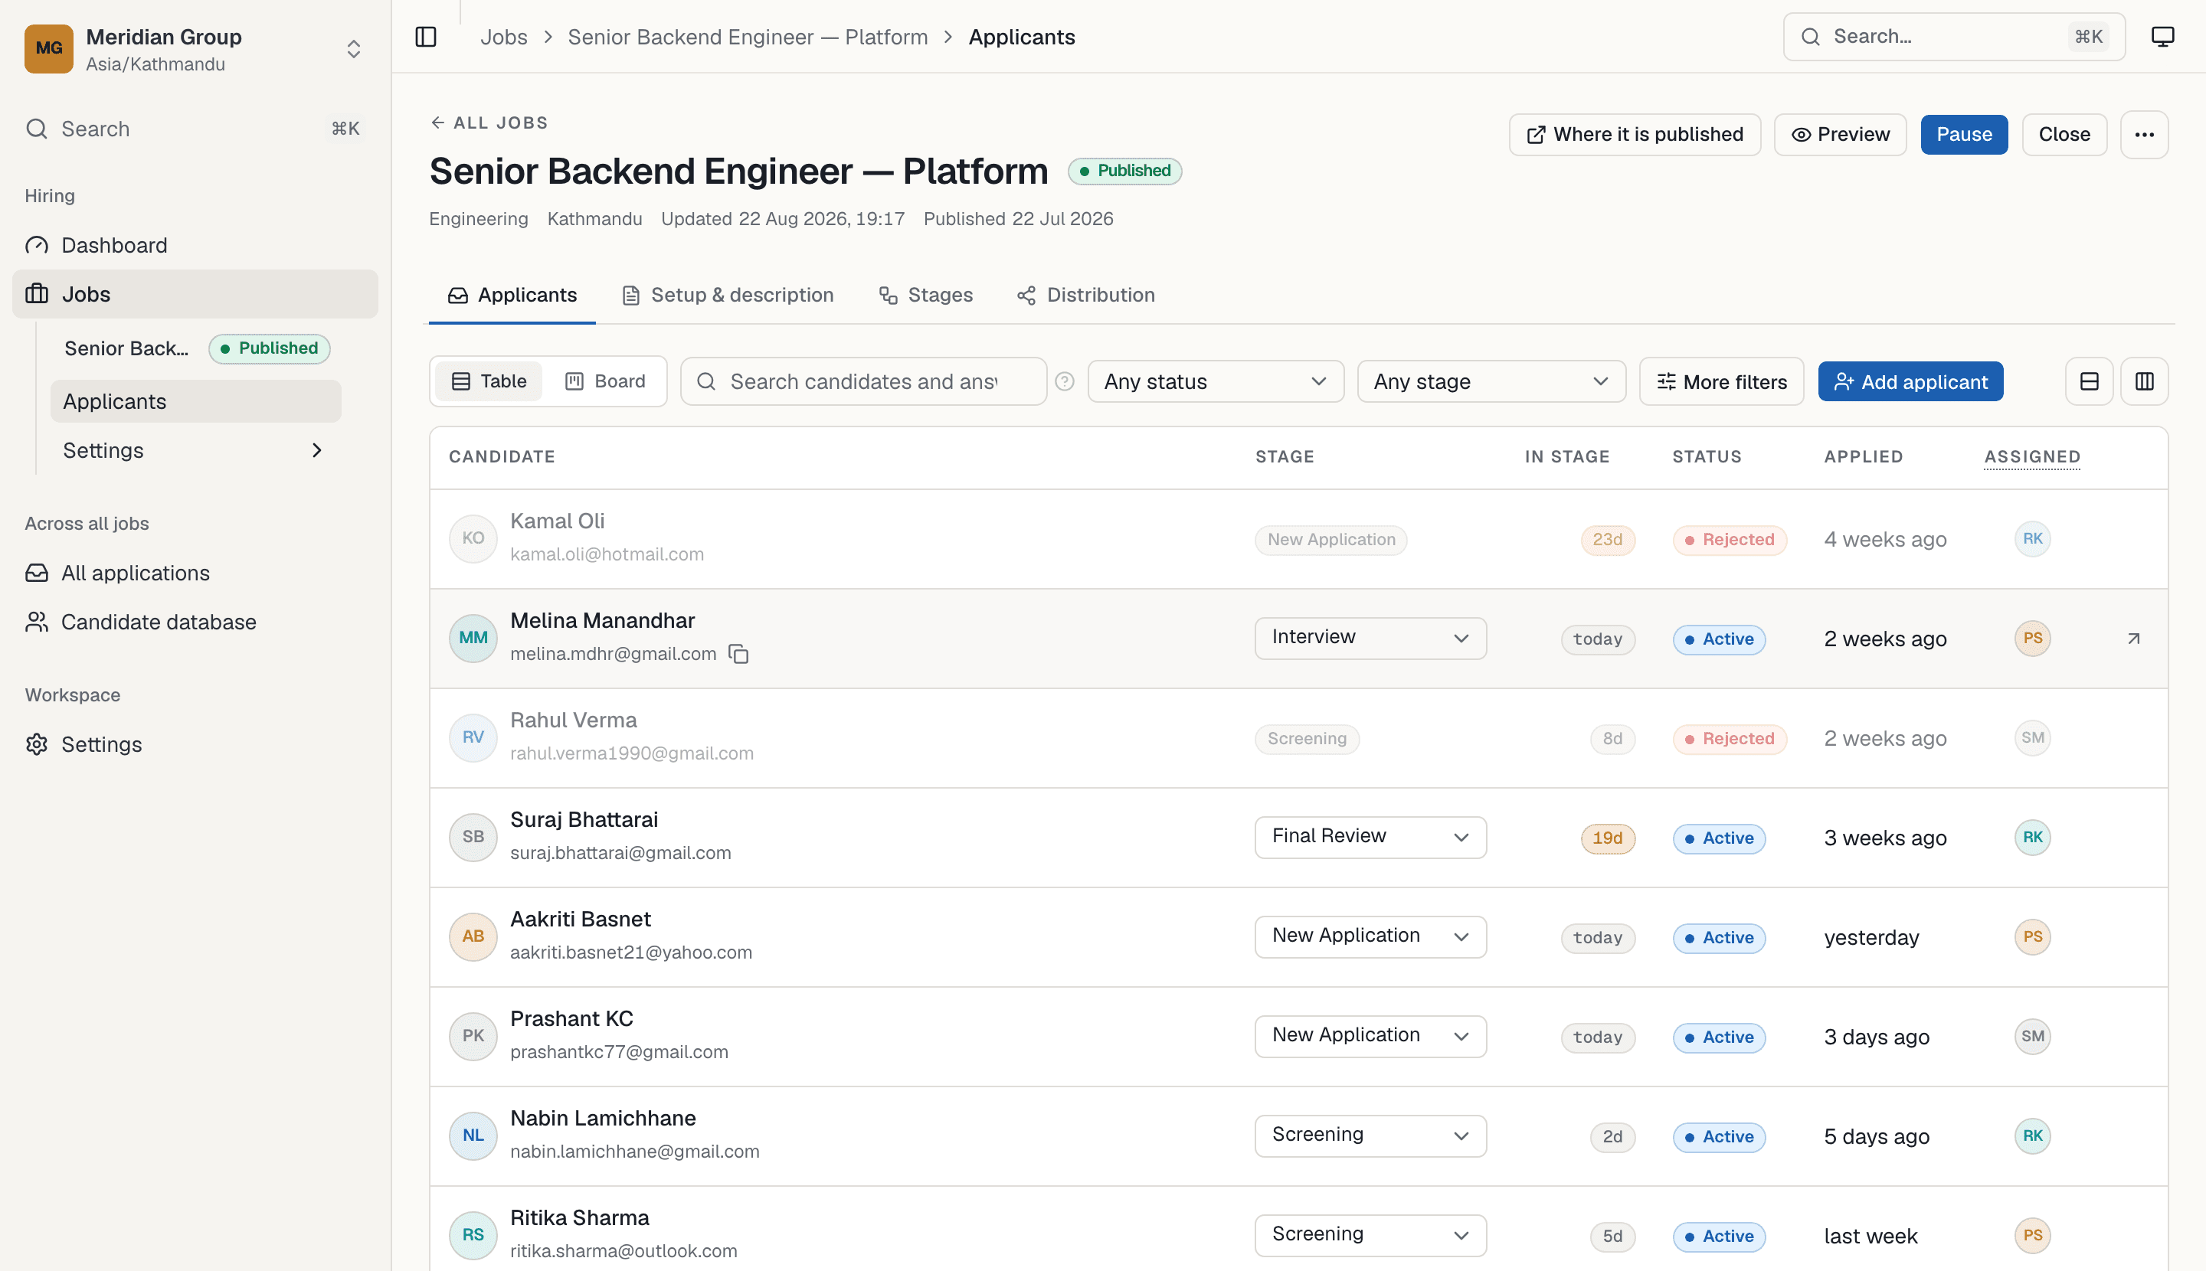Open Nabin Lamichhane's Screening stage dropdown

[x=1370, y=1135]
